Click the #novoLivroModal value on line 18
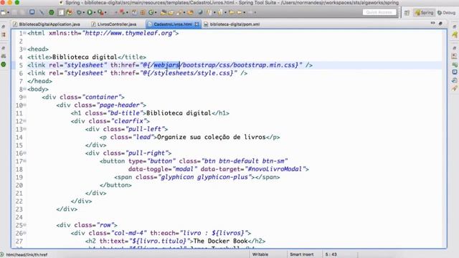This screenshot has width=459, height=258. point(275,169)
